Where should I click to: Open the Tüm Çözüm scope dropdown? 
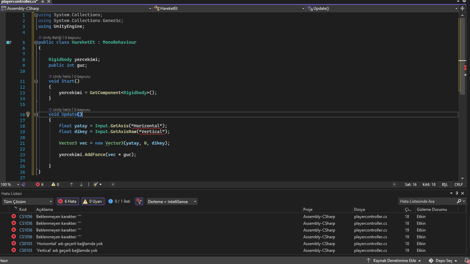click(x=28, y=201)
